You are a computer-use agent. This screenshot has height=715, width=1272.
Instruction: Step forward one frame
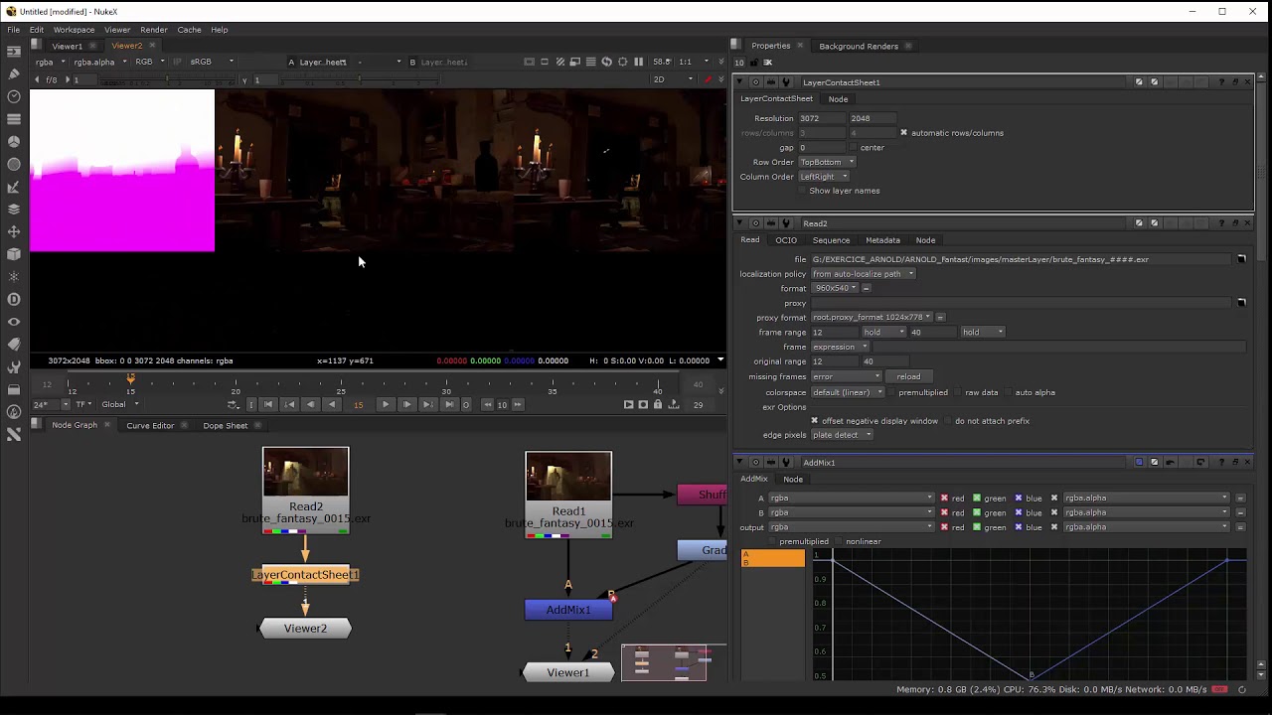coord(406,404)
